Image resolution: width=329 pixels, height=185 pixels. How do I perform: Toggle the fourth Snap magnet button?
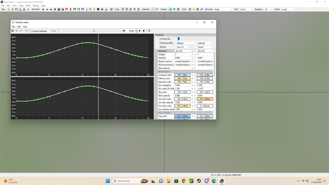coord(134,9)
